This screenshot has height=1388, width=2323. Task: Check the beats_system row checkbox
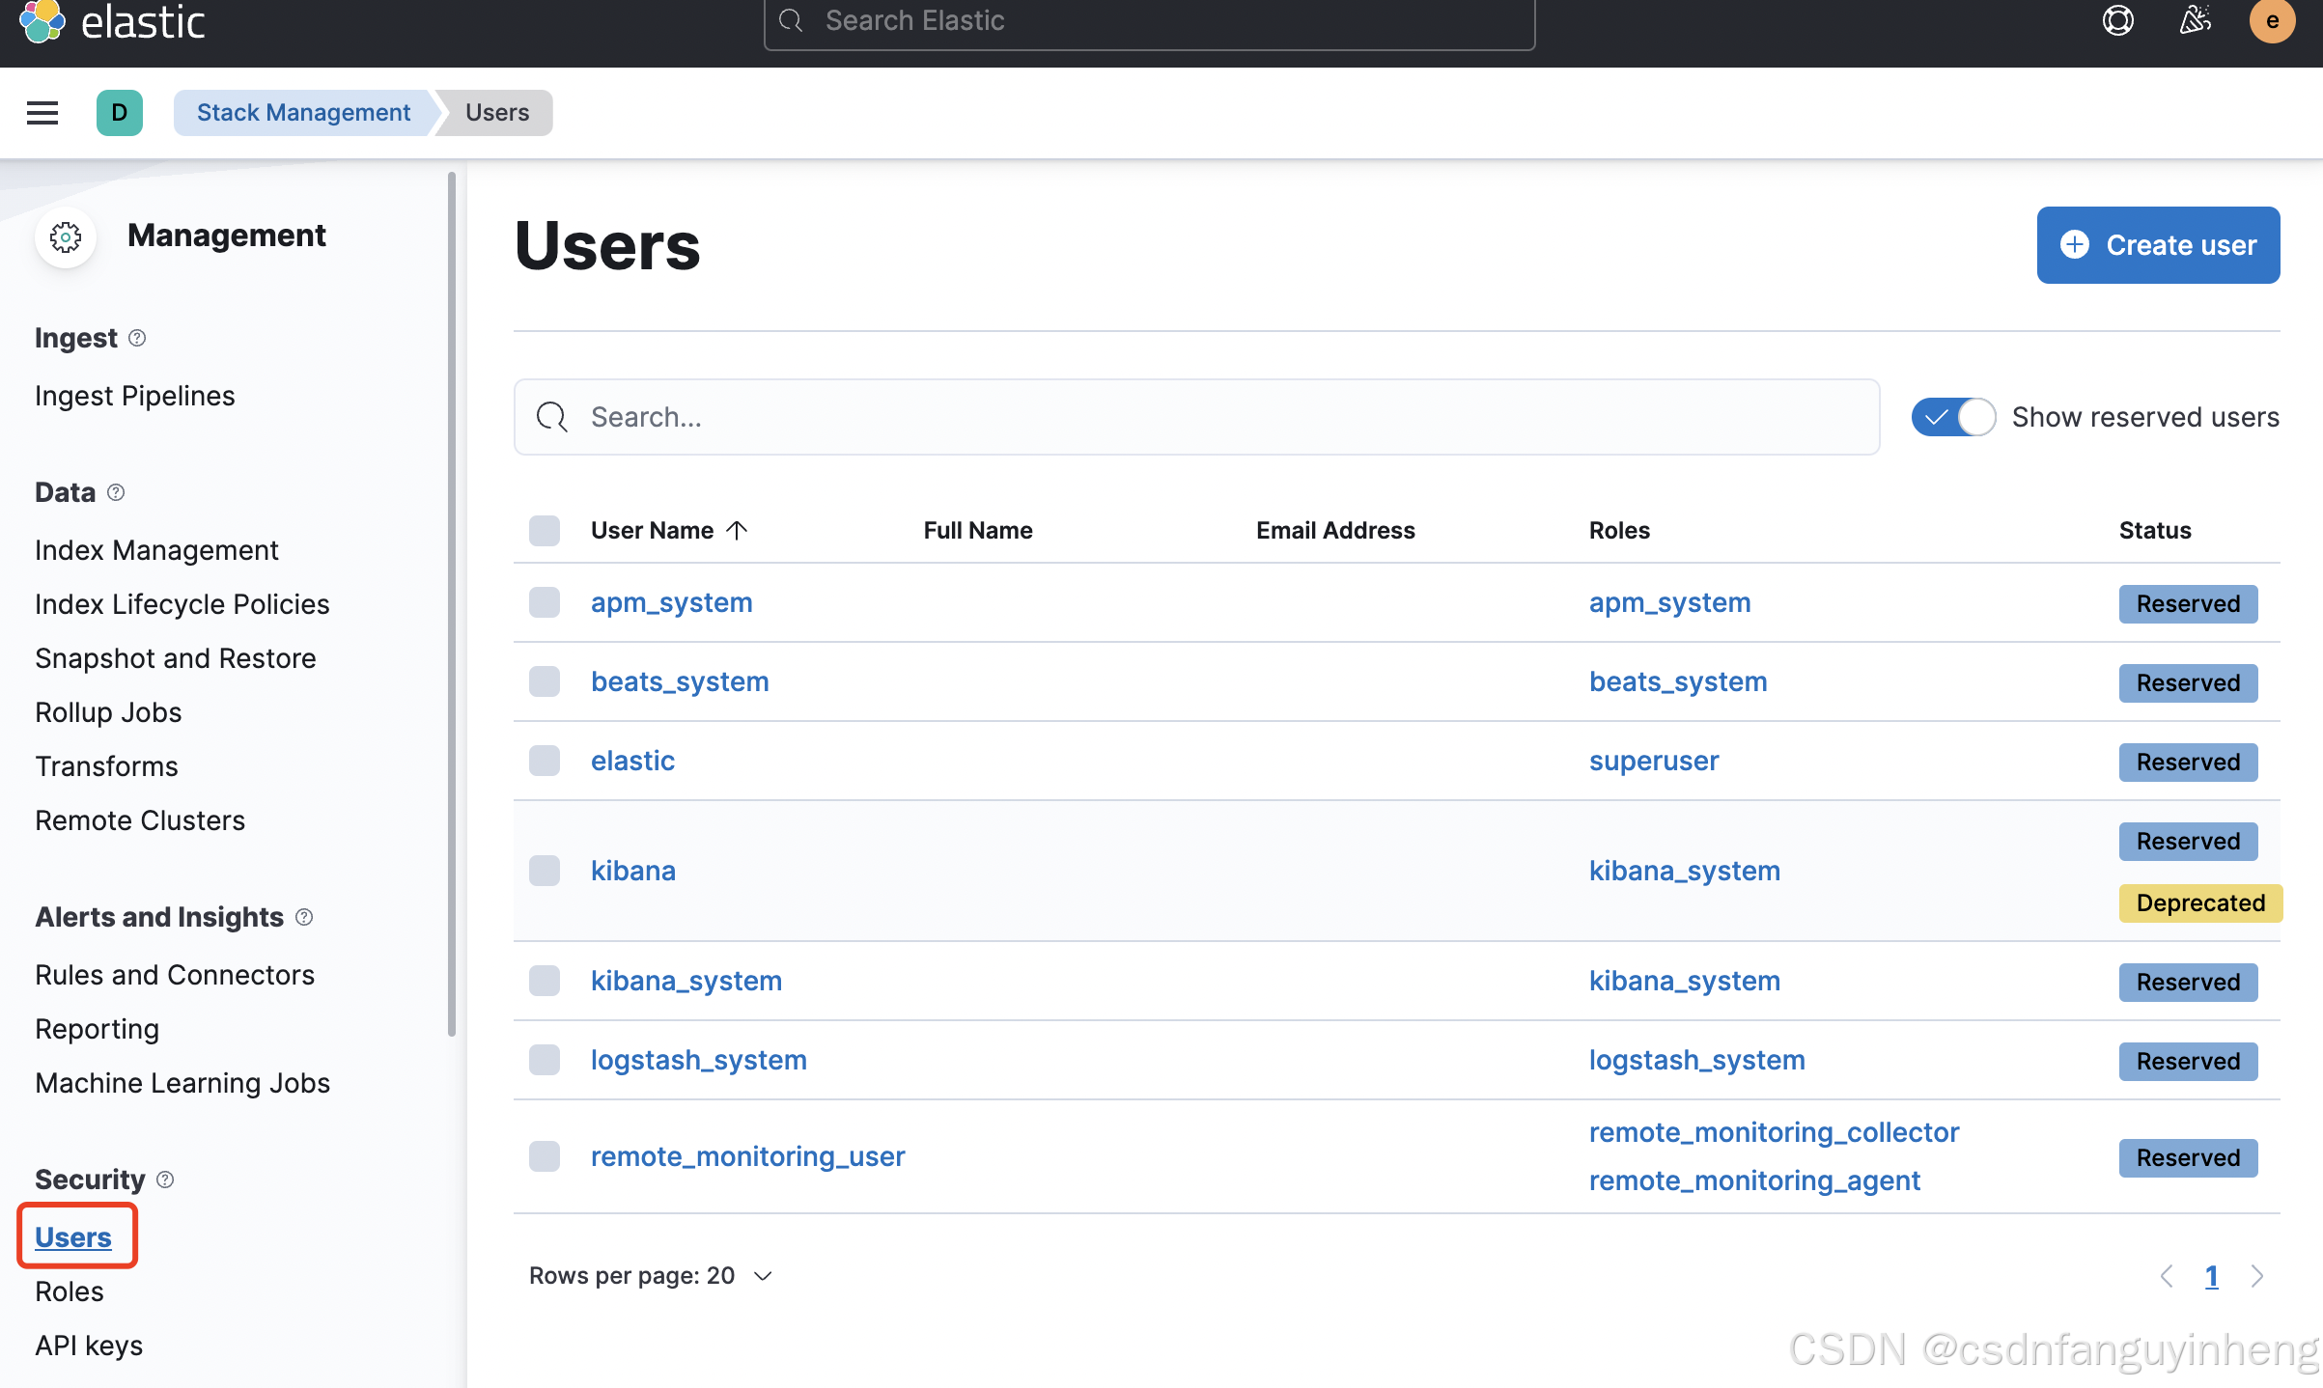coord(545,681)
